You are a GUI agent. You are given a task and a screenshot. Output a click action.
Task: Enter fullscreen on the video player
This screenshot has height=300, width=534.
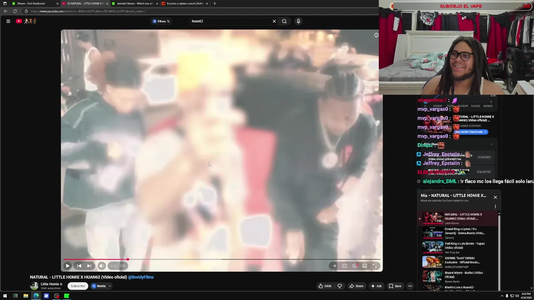[x=375, y=266]
